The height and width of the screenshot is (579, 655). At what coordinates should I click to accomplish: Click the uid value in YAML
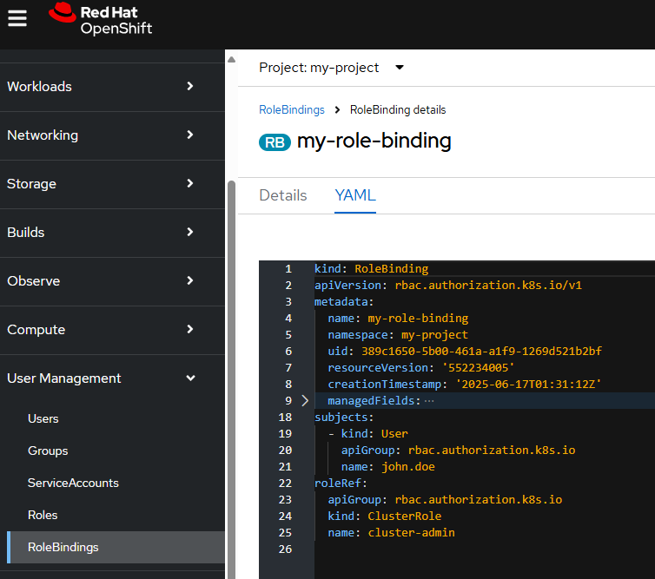481,352
